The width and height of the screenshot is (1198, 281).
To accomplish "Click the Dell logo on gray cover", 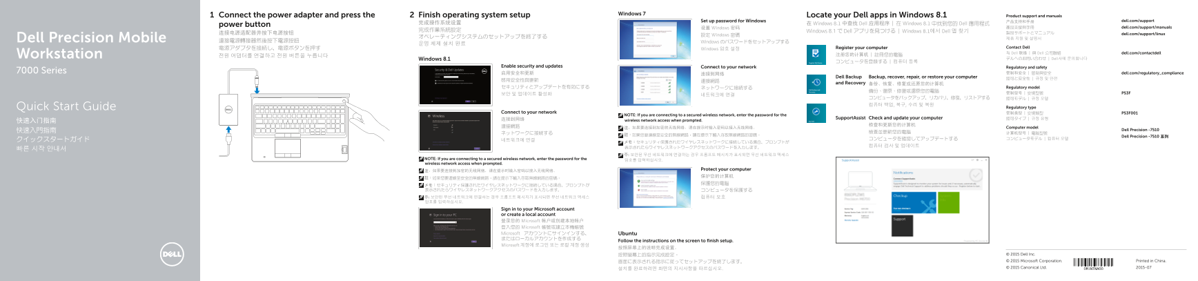I will coord(172,254).
